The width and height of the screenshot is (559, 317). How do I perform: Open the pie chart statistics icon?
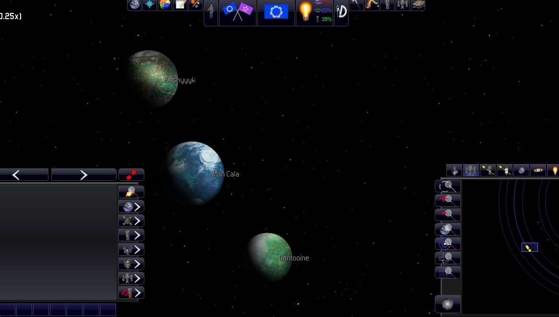point(165,5)
